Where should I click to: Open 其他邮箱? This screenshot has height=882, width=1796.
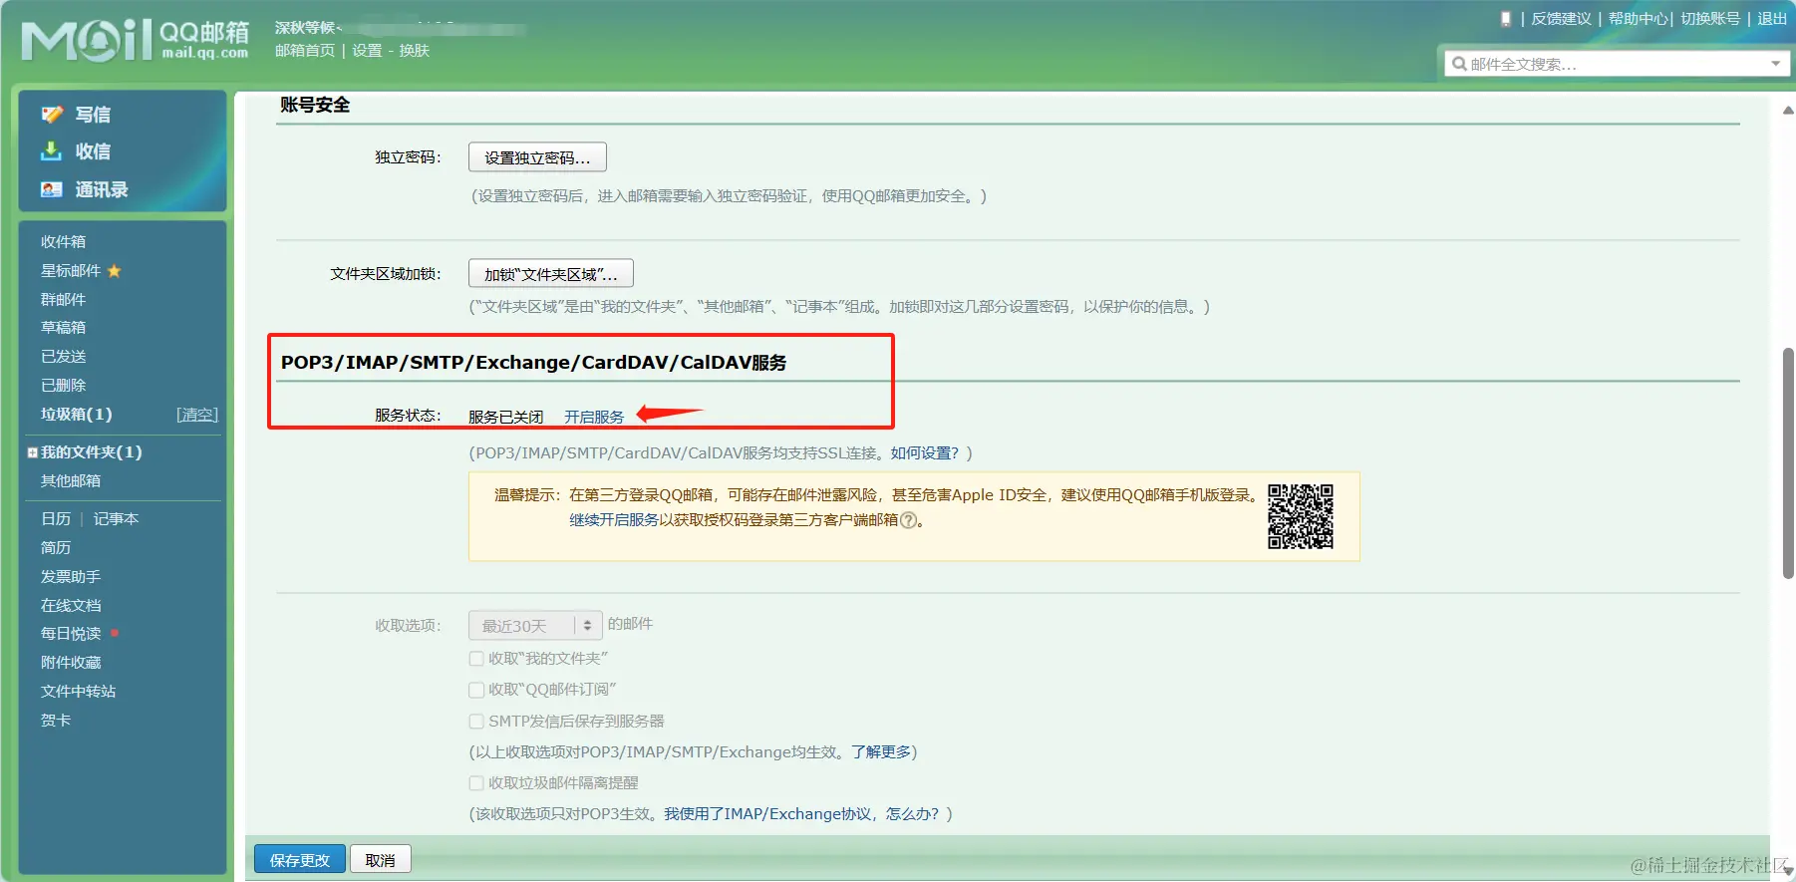pyautogui.click(x=70, y=481)
